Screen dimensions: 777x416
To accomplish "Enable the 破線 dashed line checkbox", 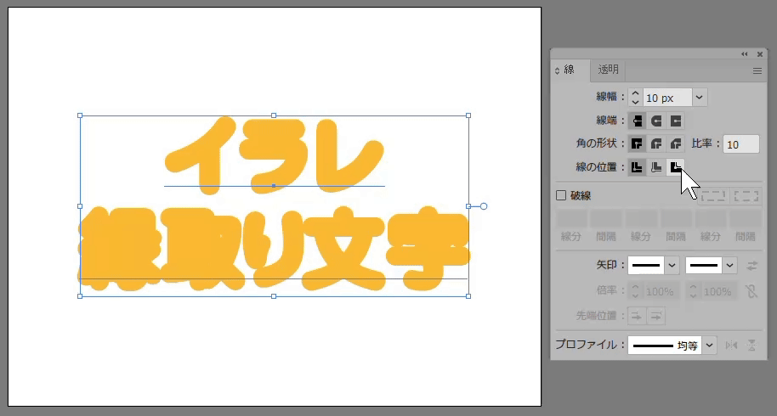I will click(x=561, y=195).
